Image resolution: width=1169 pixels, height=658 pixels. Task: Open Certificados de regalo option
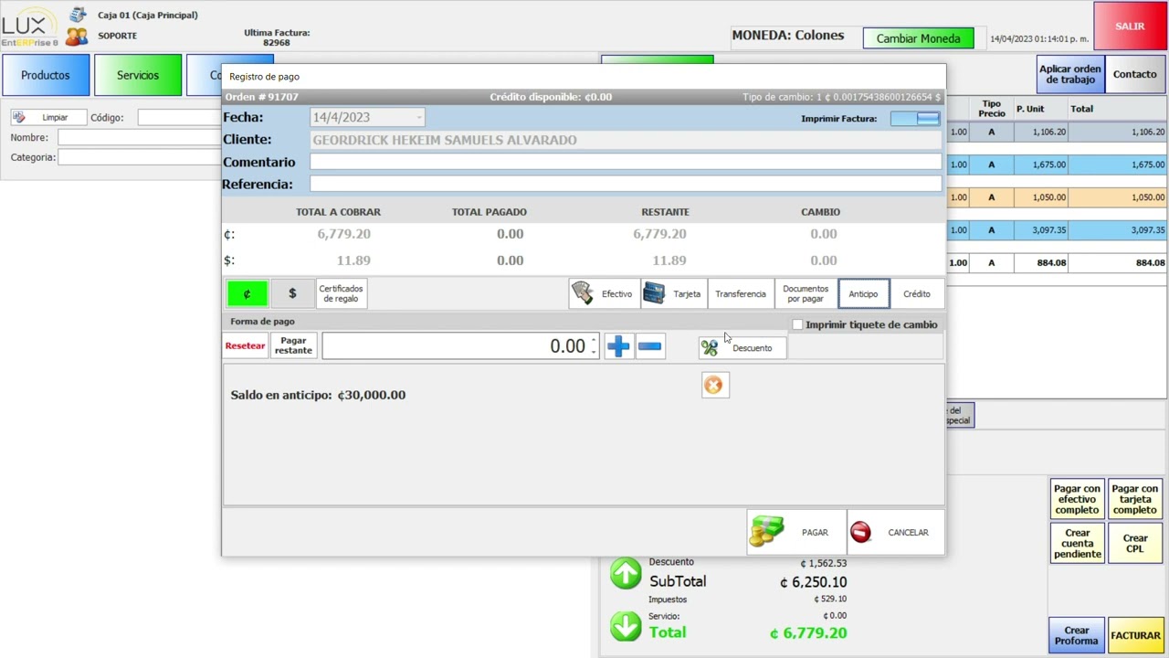pos(341,293)
